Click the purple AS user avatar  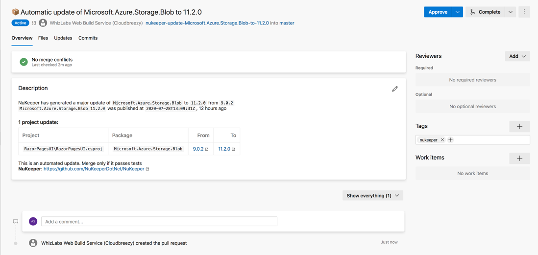33,221
